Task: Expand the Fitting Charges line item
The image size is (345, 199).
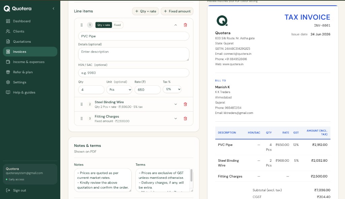Action: click(176, 118)
